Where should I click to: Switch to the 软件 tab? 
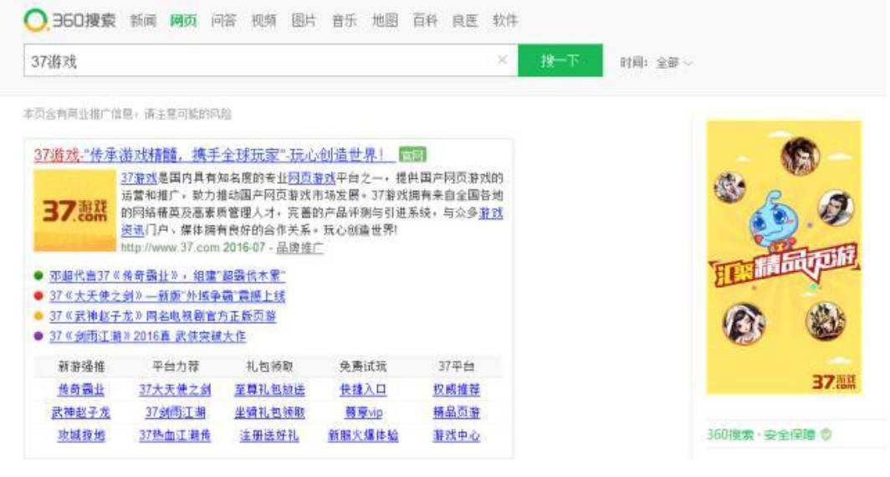click(505, 20)
